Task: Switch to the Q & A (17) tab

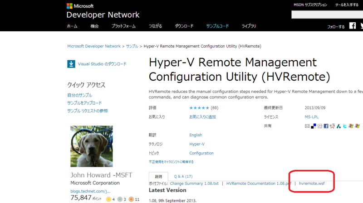Action: pyautogui.click(x=183, y=176)
